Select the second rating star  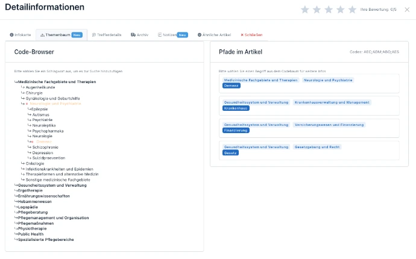tap(317, 10)
